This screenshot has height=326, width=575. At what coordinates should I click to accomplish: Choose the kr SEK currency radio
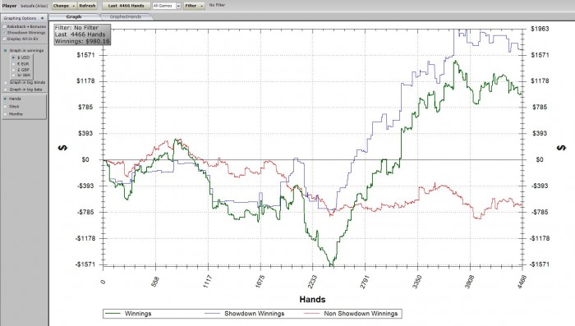pos(14,76)
